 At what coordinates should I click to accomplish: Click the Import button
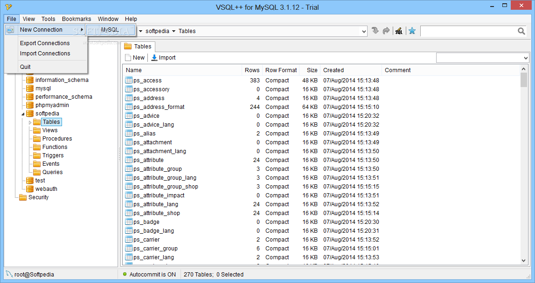(x=163, y=58)
